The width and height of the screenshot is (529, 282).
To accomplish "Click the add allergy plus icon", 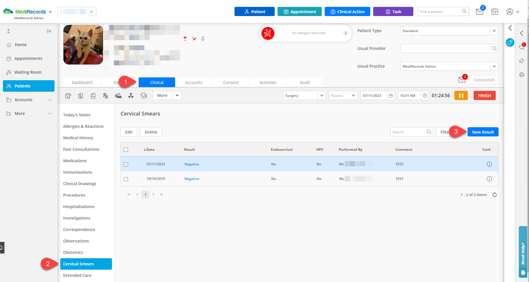I will (346, 33).
